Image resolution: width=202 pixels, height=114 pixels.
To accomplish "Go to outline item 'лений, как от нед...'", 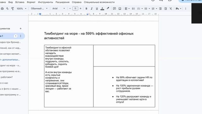I will 10,48.
